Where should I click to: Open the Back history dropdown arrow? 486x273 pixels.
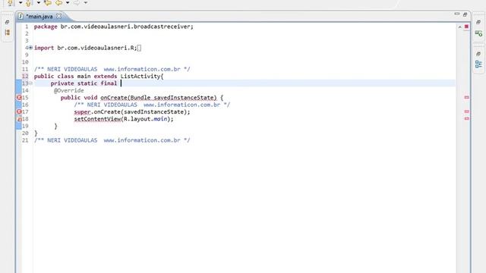point(68,3)
